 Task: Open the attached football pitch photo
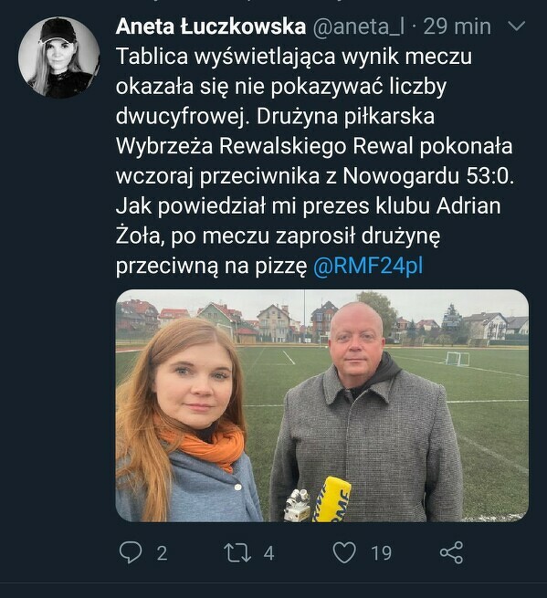(x=322, y=405)
